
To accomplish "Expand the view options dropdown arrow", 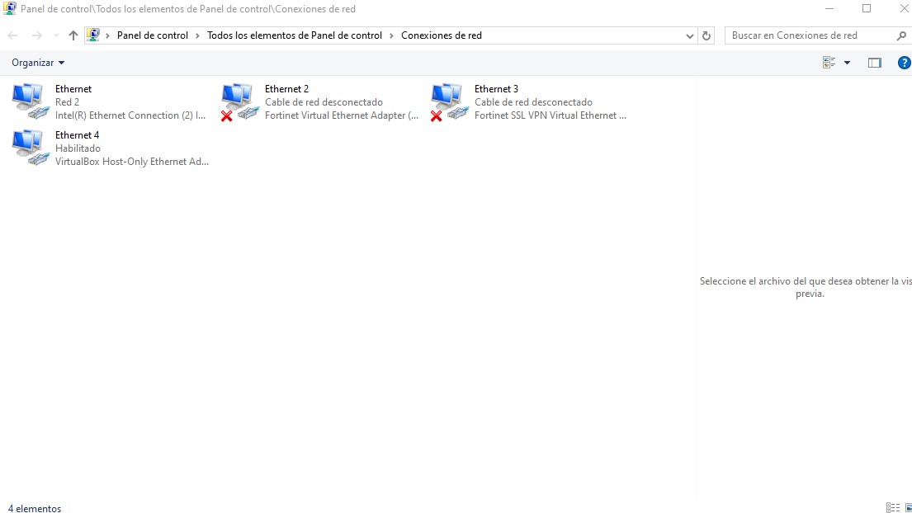I will click(x=847, y=63).
